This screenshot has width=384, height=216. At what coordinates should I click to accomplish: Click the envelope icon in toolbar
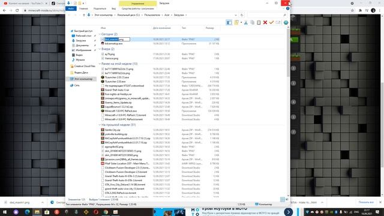278,23
